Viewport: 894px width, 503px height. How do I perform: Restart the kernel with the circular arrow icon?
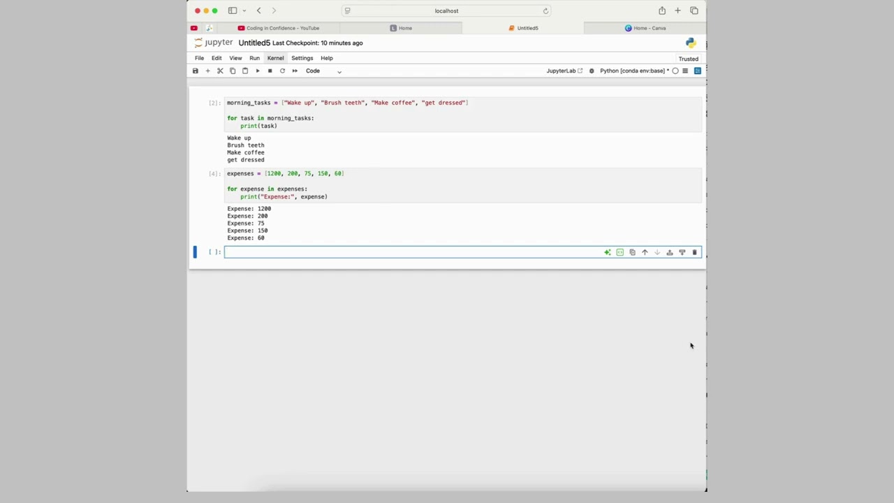point(282,71)
